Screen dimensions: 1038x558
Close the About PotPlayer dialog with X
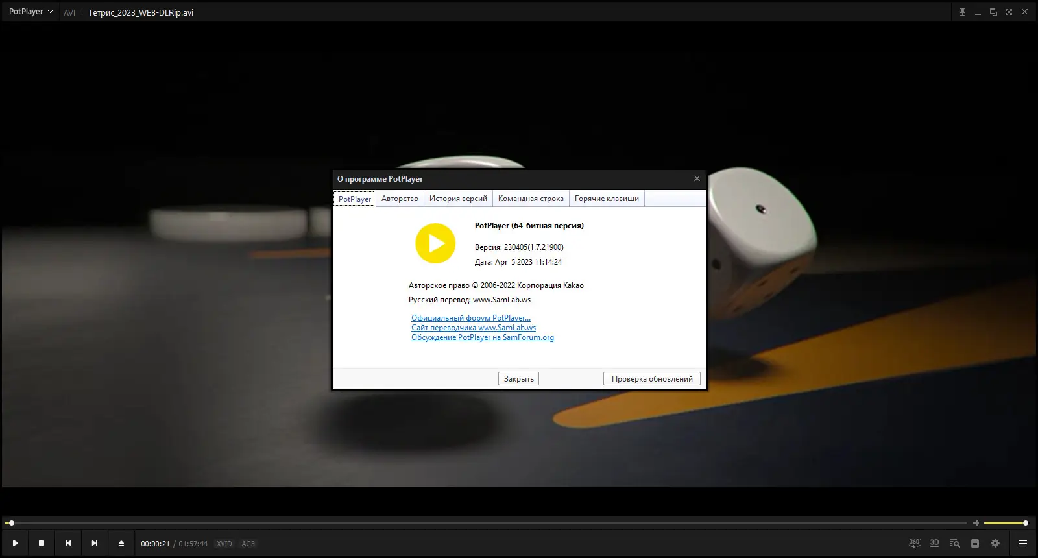point(697,178)
